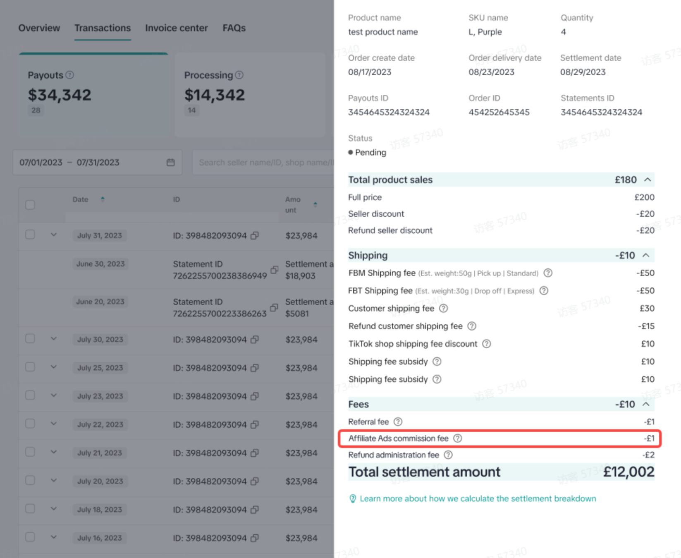Expand the July 20, 2023 payout row
The height and width of the screenshot is (558, 681).
coord(54,480)
